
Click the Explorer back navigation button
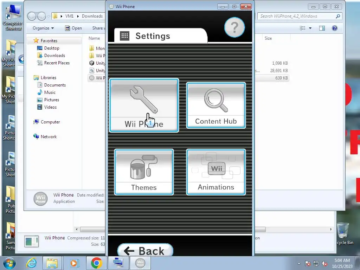point(32,16)
